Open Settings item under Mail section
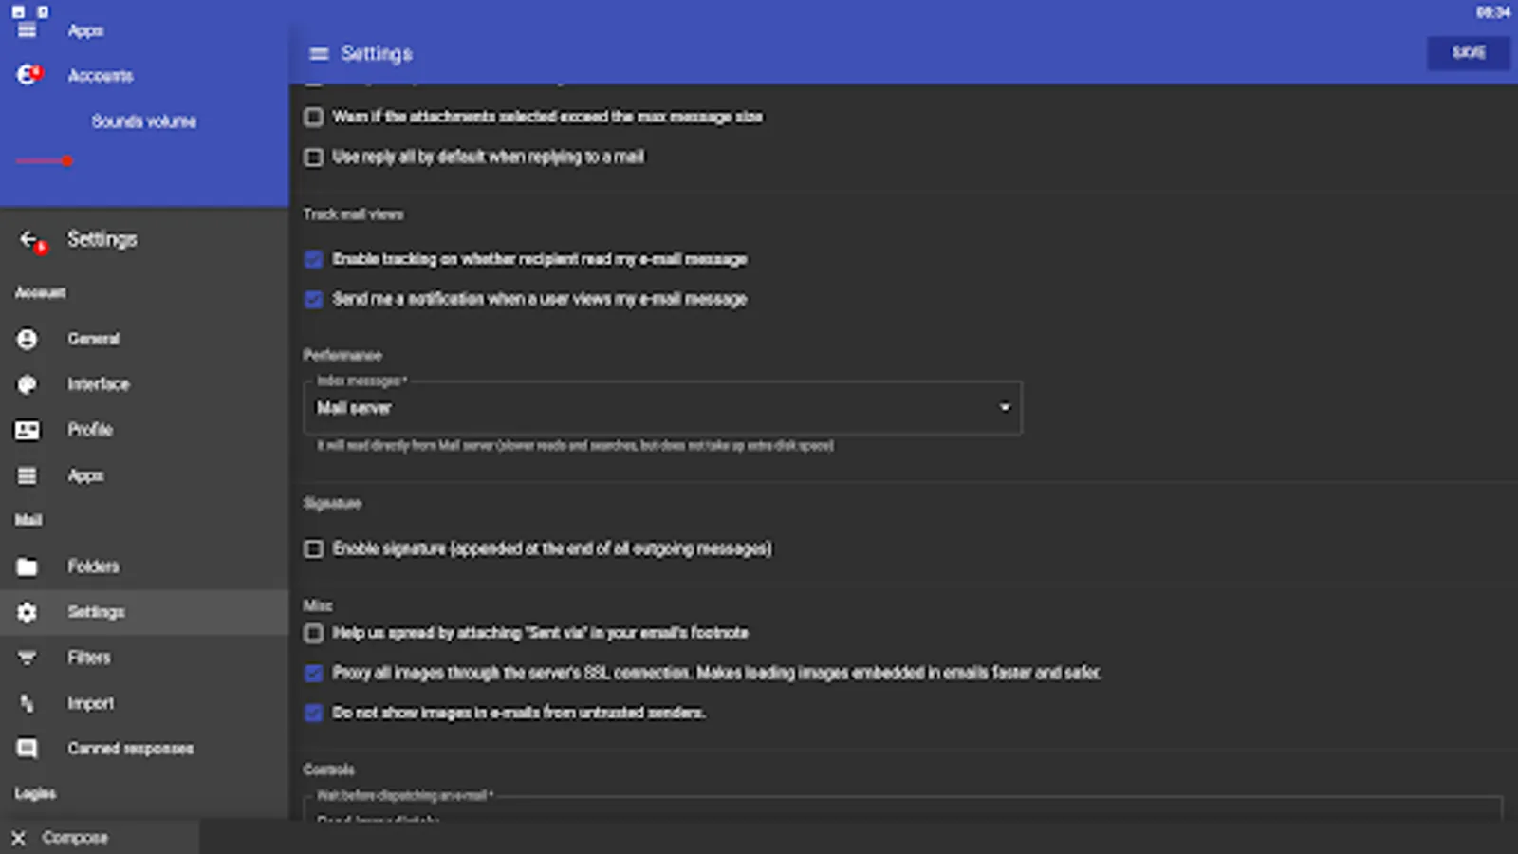Viewport: 1518px width, 854px height. pos(96,612)
